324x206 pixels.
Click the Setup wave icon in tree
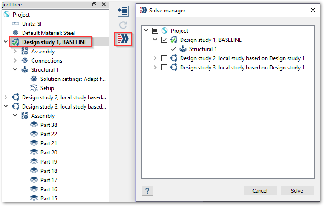34,88
